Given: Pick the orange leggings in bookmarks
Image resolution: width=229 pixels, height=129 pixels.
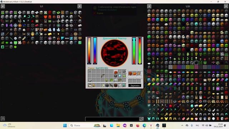Looking at the screenshot, I should pyautogui.click(x=50, y=17).
